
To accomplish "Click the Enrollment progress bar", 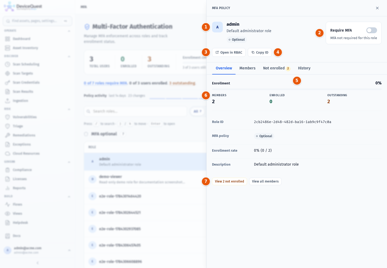I will tap(297, 89).
